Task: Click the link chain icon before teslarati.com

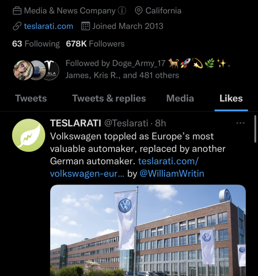Action: (x=17, y=26)
